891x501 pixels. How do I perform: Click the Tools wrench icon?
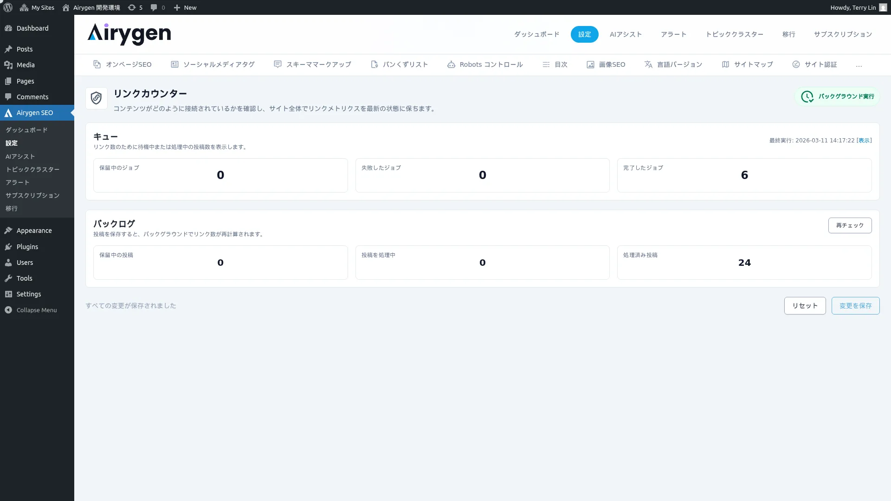point(8,278)
